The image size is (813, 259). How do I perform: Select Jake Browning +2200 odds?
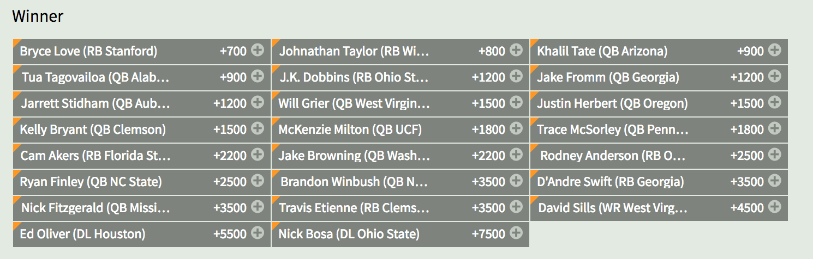(x=488, y=156)
